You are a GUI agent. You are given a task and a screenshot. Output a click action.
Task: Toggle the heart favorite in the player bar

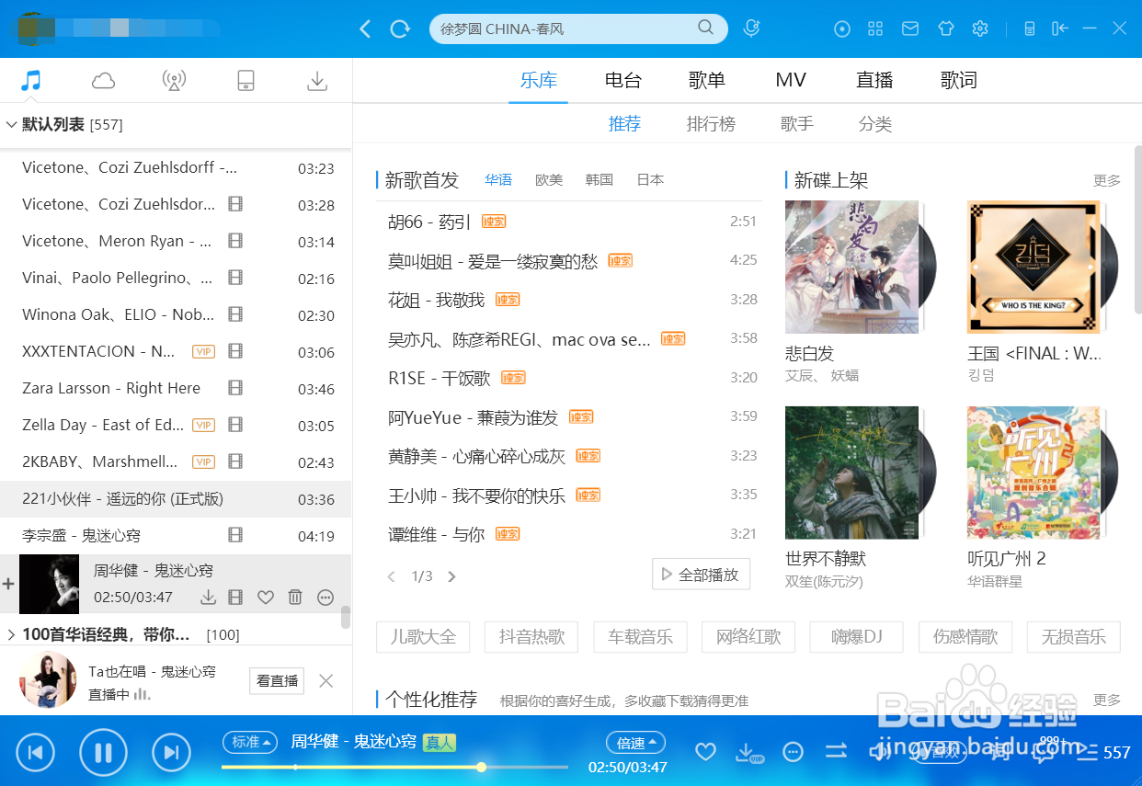tap(705, 752)
